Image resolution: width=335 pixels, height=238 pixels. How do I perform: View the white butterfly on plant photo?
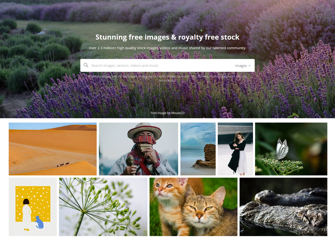(x=291, y=149)
